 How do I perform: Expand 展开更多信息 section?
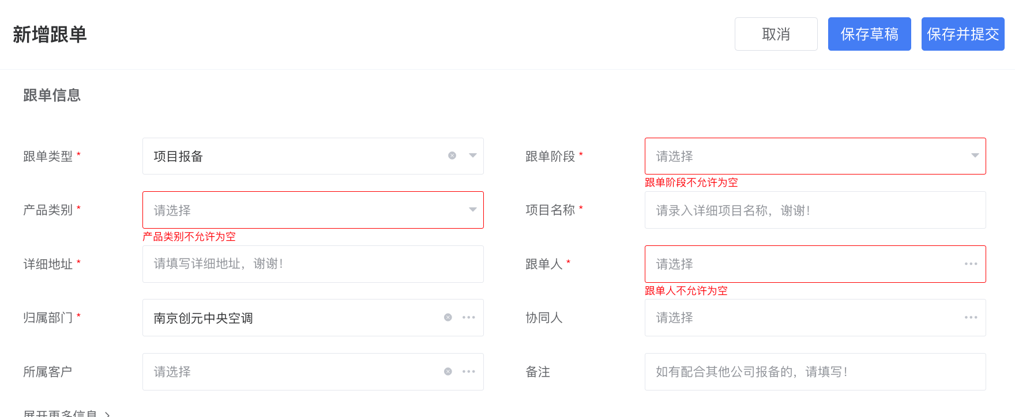point(66,413)
